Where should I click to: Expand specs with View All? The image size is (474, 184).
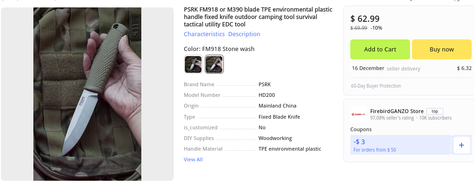[x=193, y=159]
